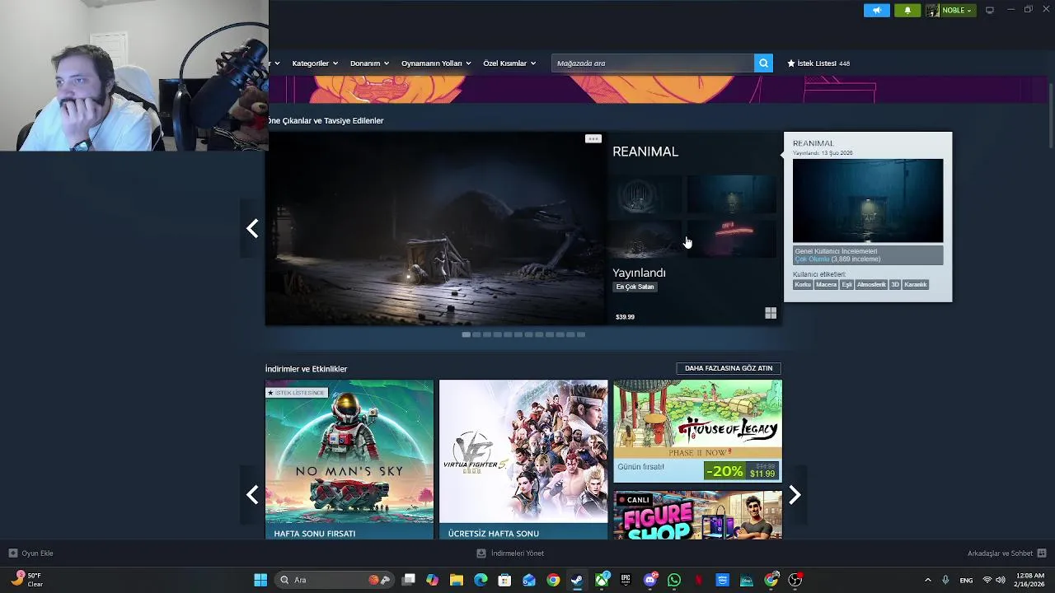Click the Karanlık user tag
The width and height of the screenshot is (1055, 593).
[916, 285]
